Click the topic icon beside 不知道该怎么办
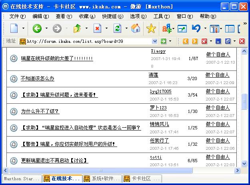The height and width of the screenshot is (185, 250). point(14,78)
